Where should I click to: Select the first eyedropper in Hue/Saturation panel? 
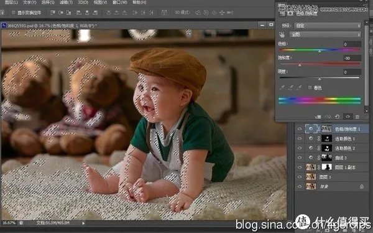coord(282,88)
